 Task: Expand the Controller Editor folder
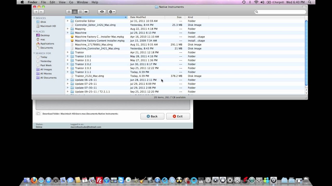click(x=68, y=21)
